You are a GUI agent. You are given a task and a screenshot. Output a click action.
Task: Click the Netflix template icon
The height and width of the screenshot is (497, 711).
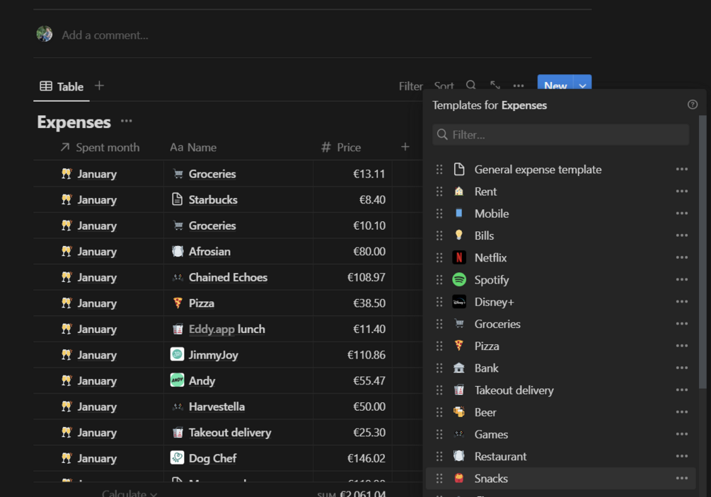(x=459, y=257)
